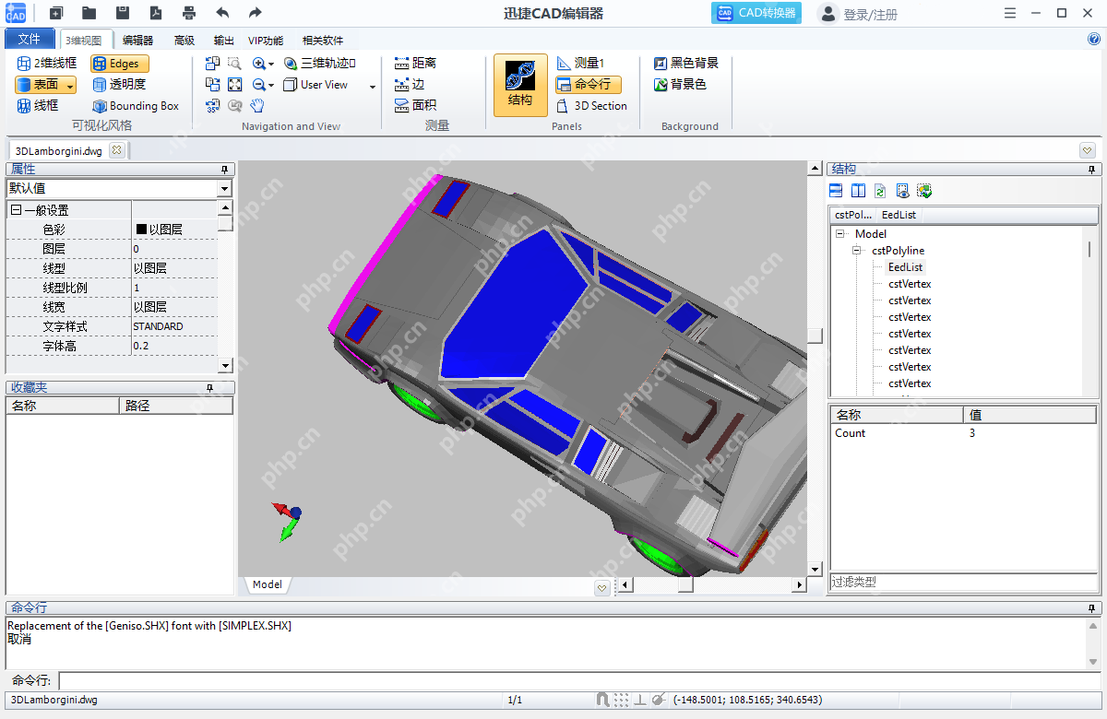Open the 相关软件 ribbon tab

click(323, 41)
